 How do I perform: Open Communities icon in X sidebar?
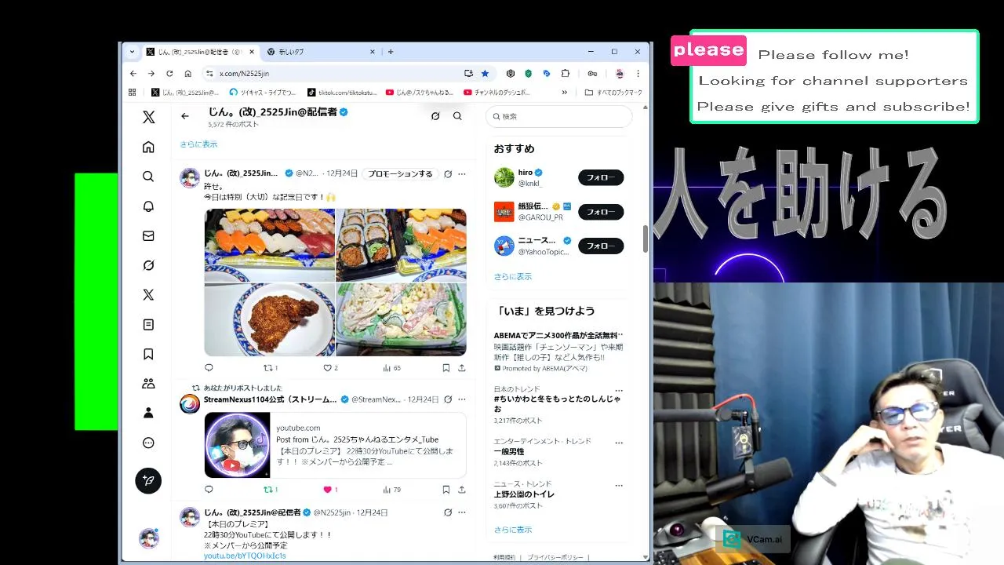148,384
